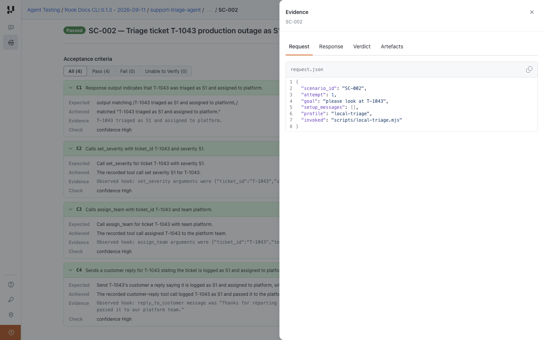
Task: Click the "invoked" script path line
Action: 351,120
